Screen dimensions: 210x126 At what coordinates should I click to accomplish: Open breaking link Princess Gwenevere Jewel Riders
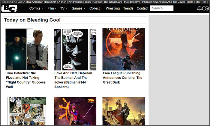pos(168,2)
